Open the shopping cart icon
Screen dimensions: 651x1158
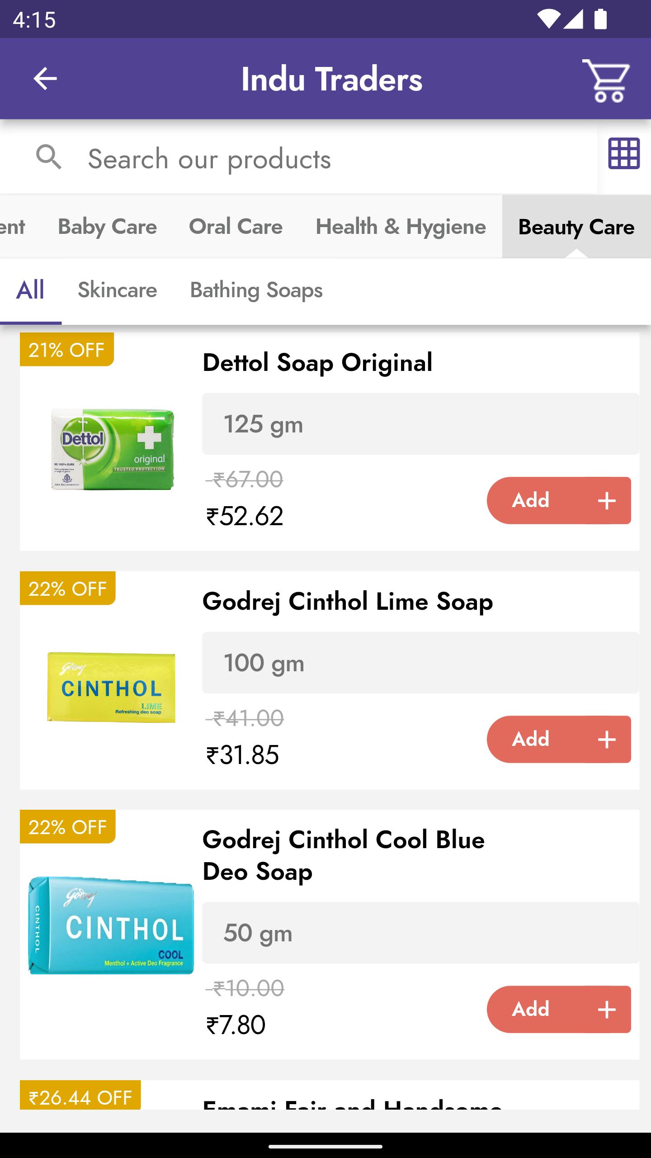pyautogui.click(x=606, y=80)
